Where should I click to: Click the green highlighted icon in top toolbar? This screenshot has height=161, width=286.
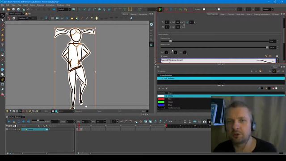[160, 9]
